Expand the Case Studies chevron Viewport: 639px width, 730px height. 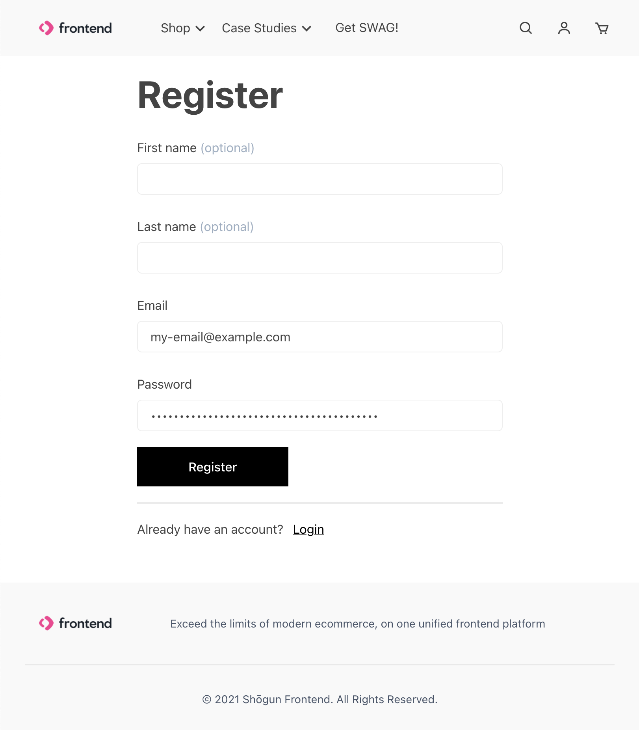306,28
